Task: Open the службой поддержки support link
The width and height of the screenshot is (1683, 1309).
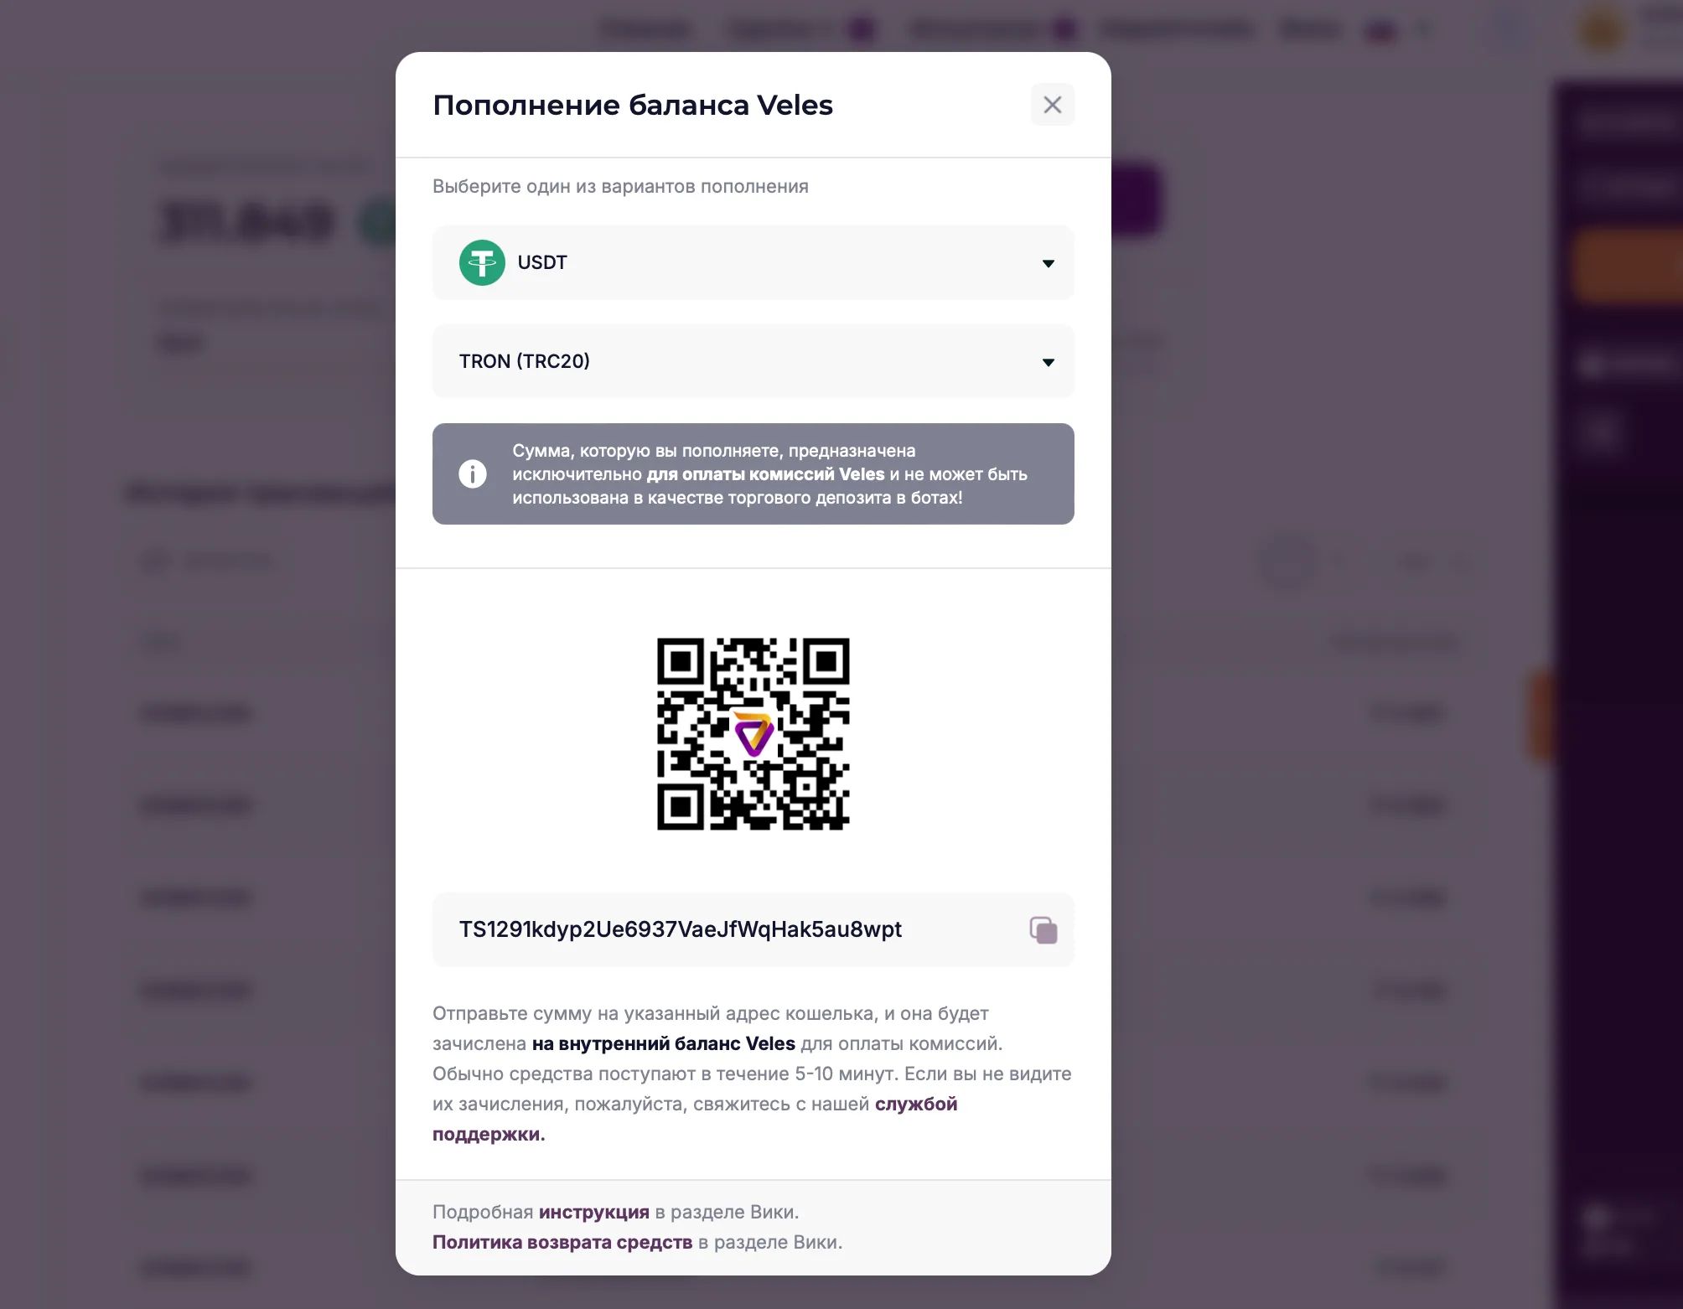Action: click(x=915, y=1104)
